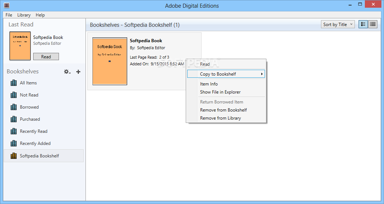Switch to thumbnail view mode
This screenshot has height=204, width=384.
[x=363, y=24]
